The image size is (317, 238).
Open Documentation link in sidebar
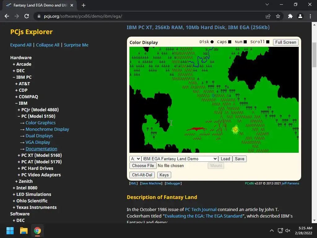pyautogui.click(x=41, y=149)
